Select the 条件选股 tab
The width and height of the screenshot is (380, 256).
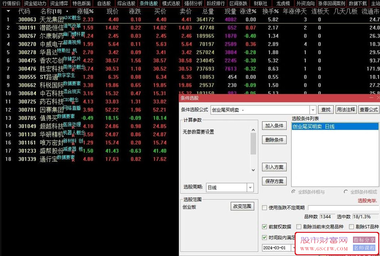pyautogui.click(x=149, y=3)
